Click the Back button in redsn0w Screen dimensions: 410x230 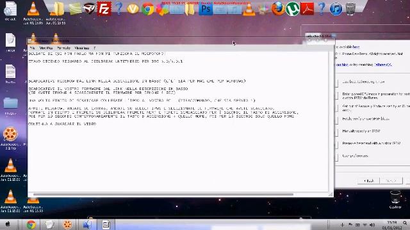click(x=369, y=180)
